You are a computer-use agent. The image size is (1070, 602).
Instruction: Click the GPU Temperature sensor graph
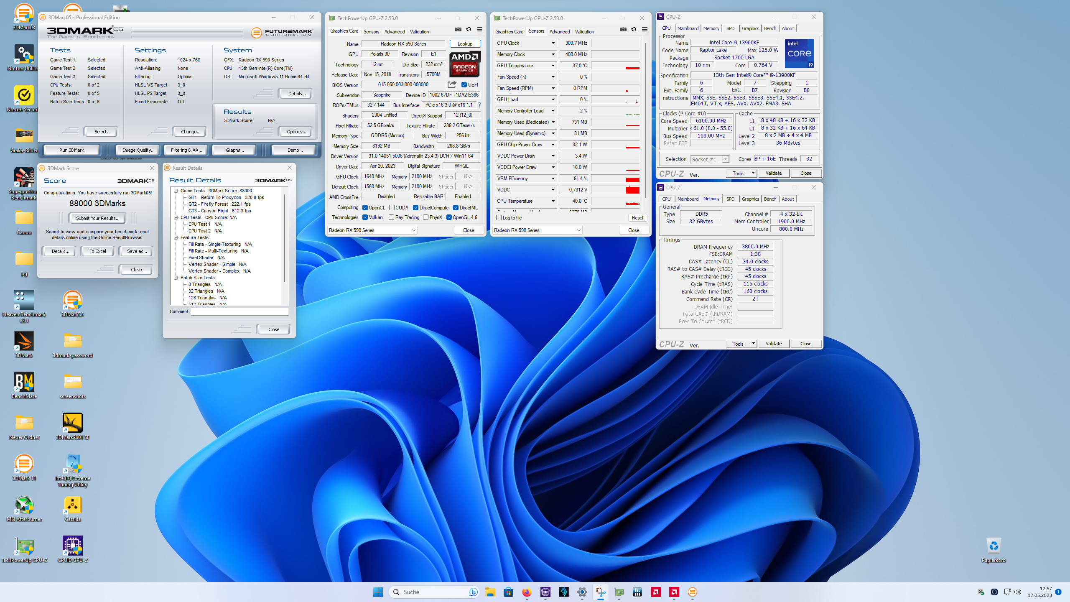click(x=615, y=66)
